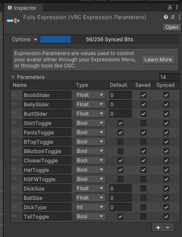Grab the drag handle beside BoobSlider row
The height and width of the screenshot is (237, 182).
[x=14, y=94]
